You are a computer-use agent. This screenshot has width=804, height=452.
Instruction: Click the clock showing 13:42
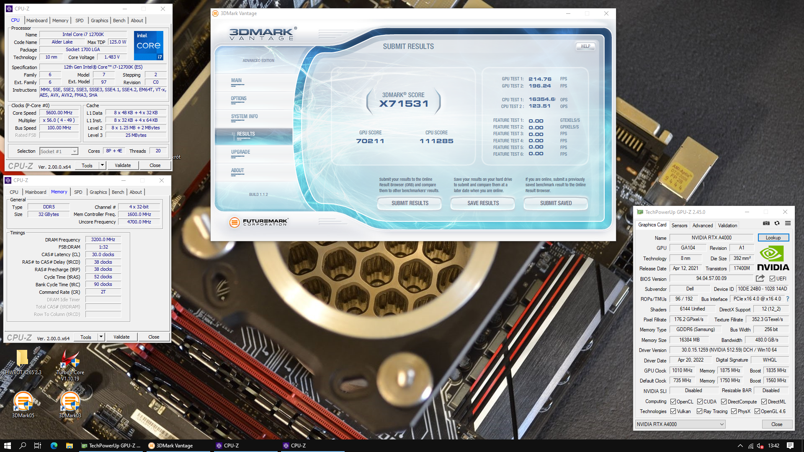pos(773,446)
